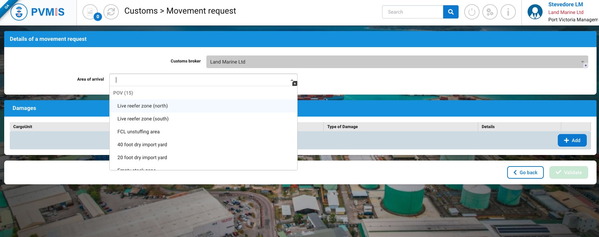Collapse the Area of arrival dropdown arrow
The image size is (599, 237).
click(x=292, y=80)
